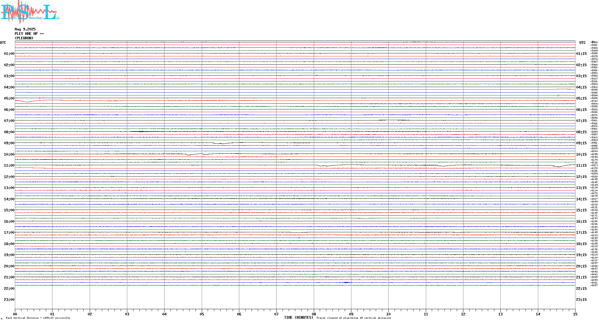
Task: Click minute tick label 11
Action: click(426, 314)
